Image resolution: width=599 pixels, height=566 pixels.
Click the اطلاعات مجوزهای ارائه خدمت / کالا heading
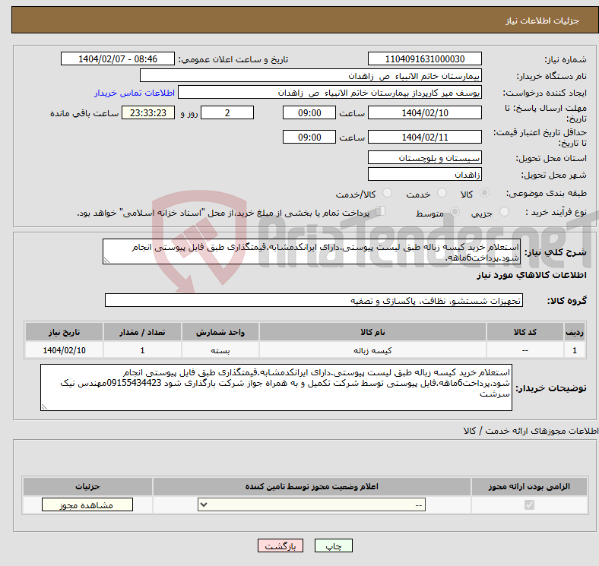531,431
